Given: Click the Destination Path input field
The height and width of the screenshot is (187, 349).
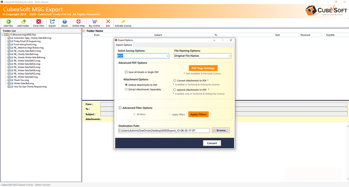Looking at the screenshot, I should [x=164, y=131].
